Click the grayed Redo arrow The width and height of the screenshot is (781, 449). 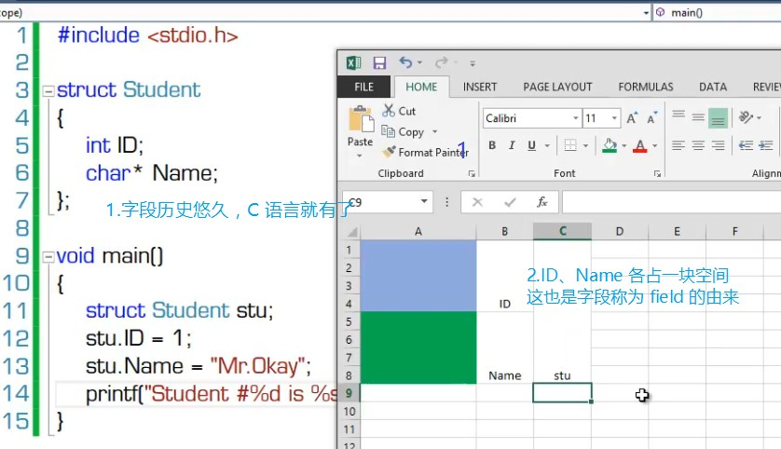pyautogui.click(x=442, y=62)
